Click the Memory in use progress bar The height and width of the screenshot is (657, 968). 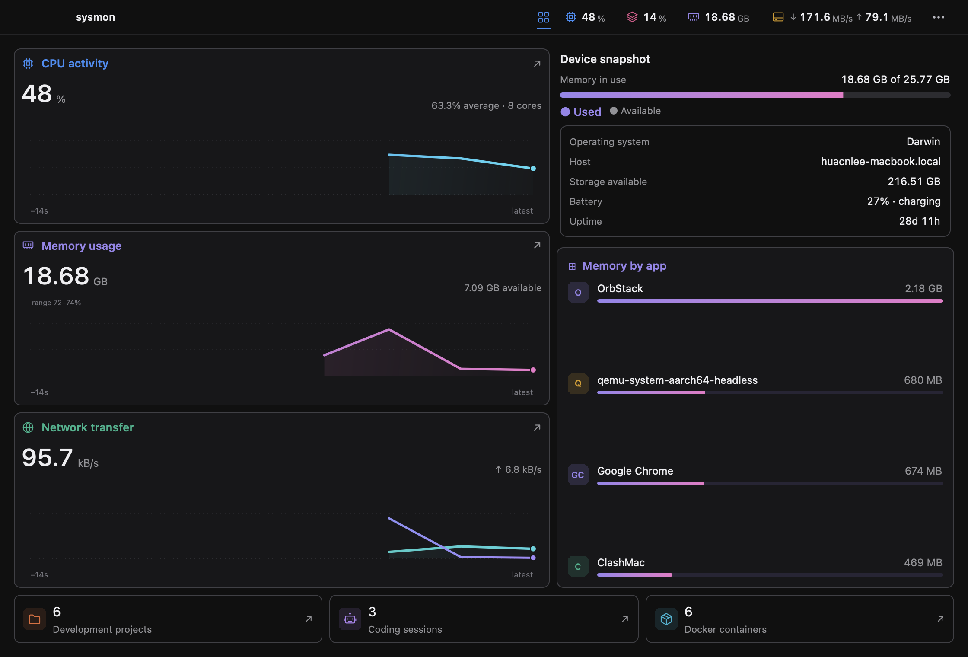click(755, 95)
